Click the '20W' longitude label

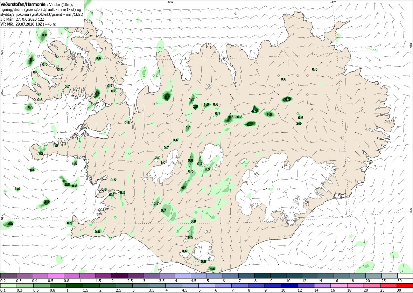(170, 2)
